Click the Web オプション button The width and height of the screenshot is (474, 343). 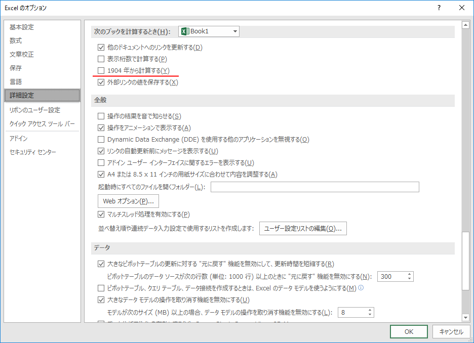[128, 201]
